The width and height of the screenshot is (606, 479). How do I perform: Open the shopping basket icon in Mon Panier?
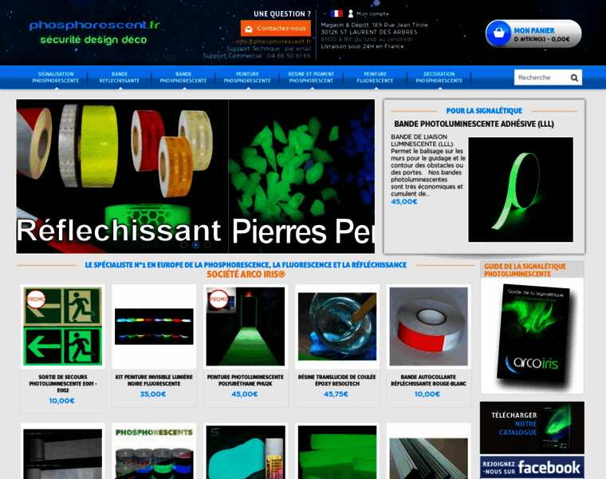click(498, 34)
